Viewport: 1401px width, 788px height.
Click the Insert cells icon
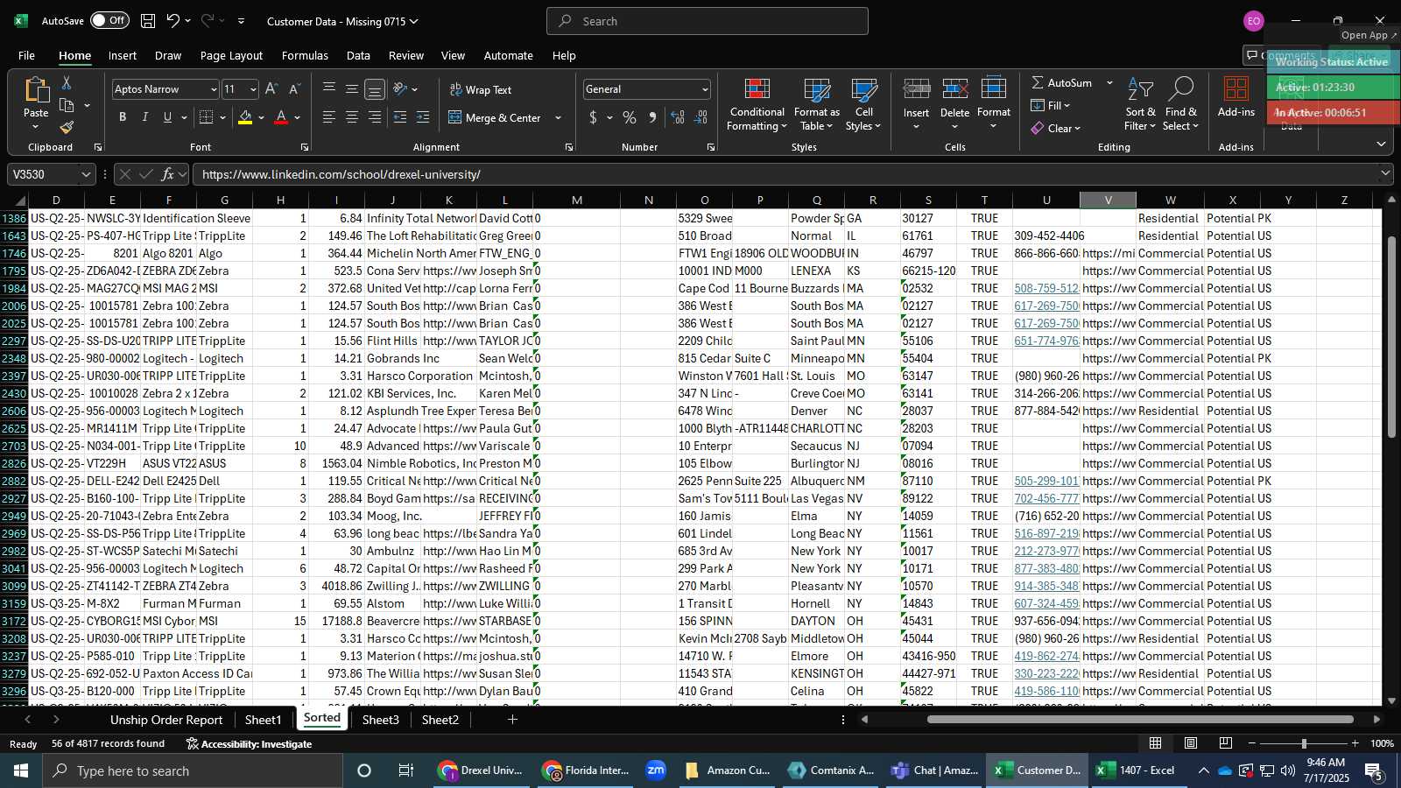[916, 88]
